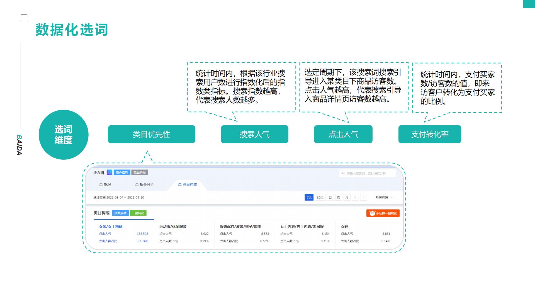Click the blue app icon next to 连衣裙
Viewport: 535px width, 301px height.
110,173
